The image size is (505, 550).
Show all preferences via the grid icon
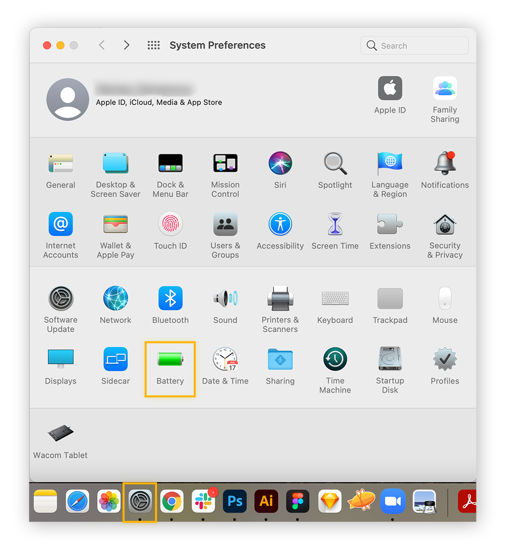tap(154, 45)
